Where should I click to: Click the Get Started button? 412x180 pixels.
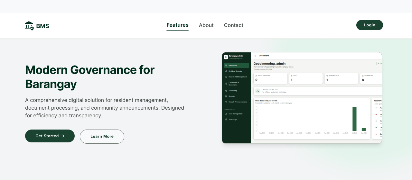click(50, 136)
